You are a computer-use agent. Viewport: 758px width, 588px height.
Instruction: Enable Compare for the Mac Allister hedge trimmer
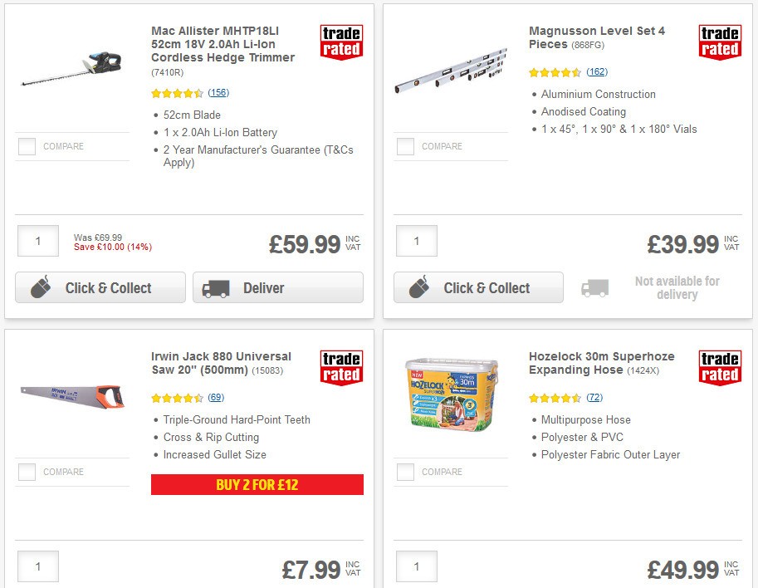coord(27,146)
